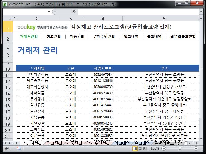Click the 거래처명 column header
This screenshot has width=206, height=154.
pos(38,68)
